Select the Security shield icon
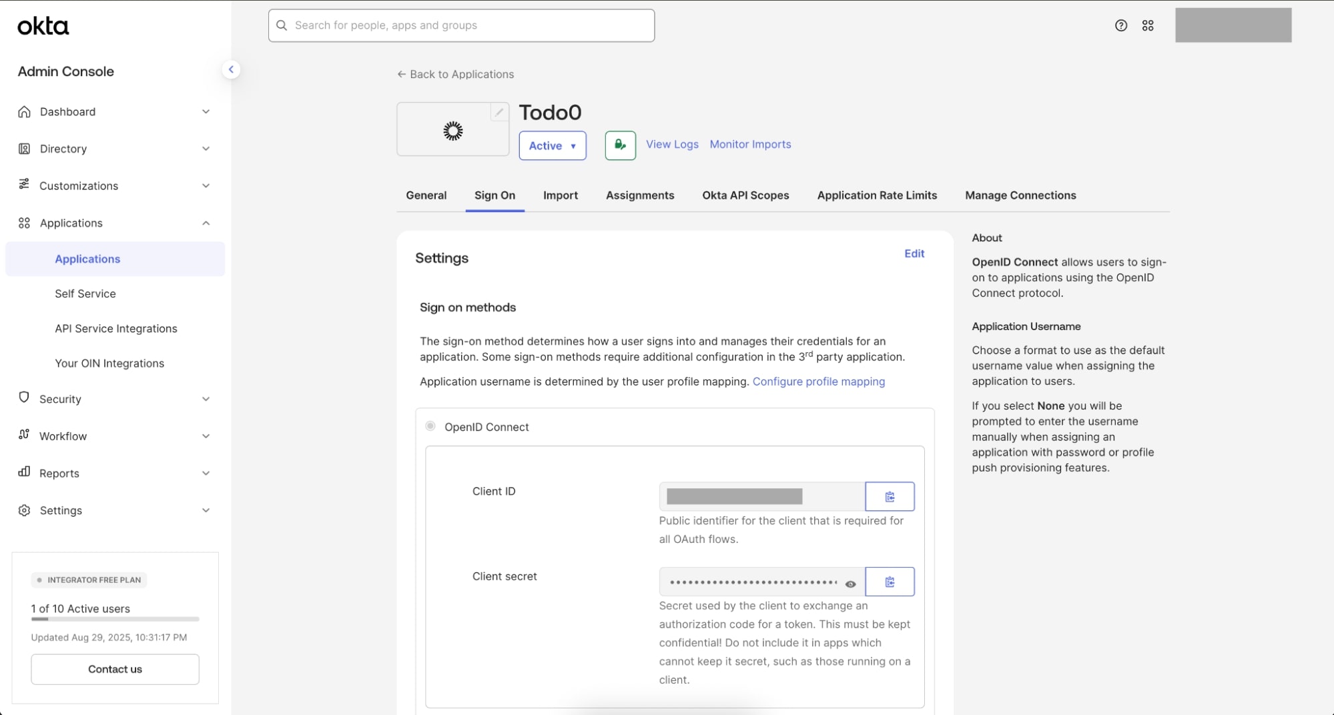Viewport: 1334px width, 715px height. pyautogui.click(x=24, y=398)
